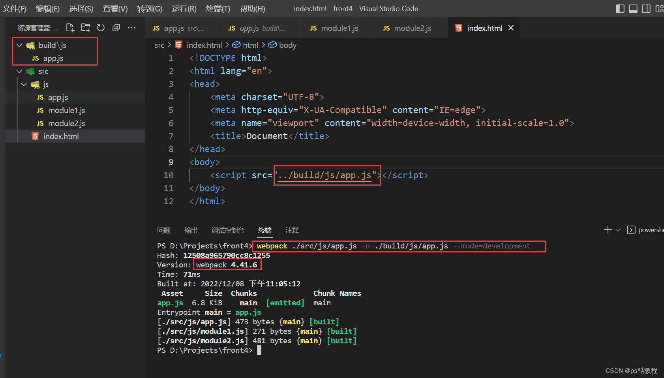
Task: Open the 查看(V) menu
Action: [115, 9]
